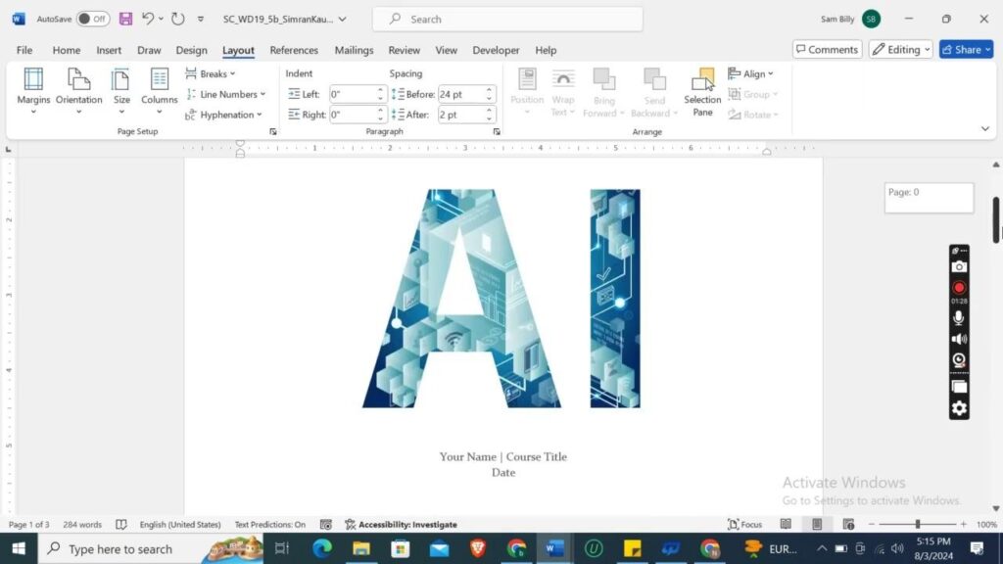Open Windows Start menu
1003x564 pixels.
click(x=19, y=548)
